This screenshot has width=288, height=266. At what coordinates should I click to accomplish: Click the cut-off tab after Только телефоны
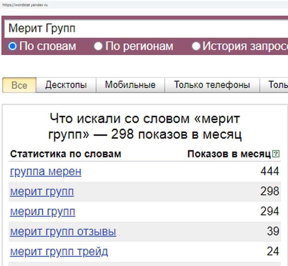point(277,85)
